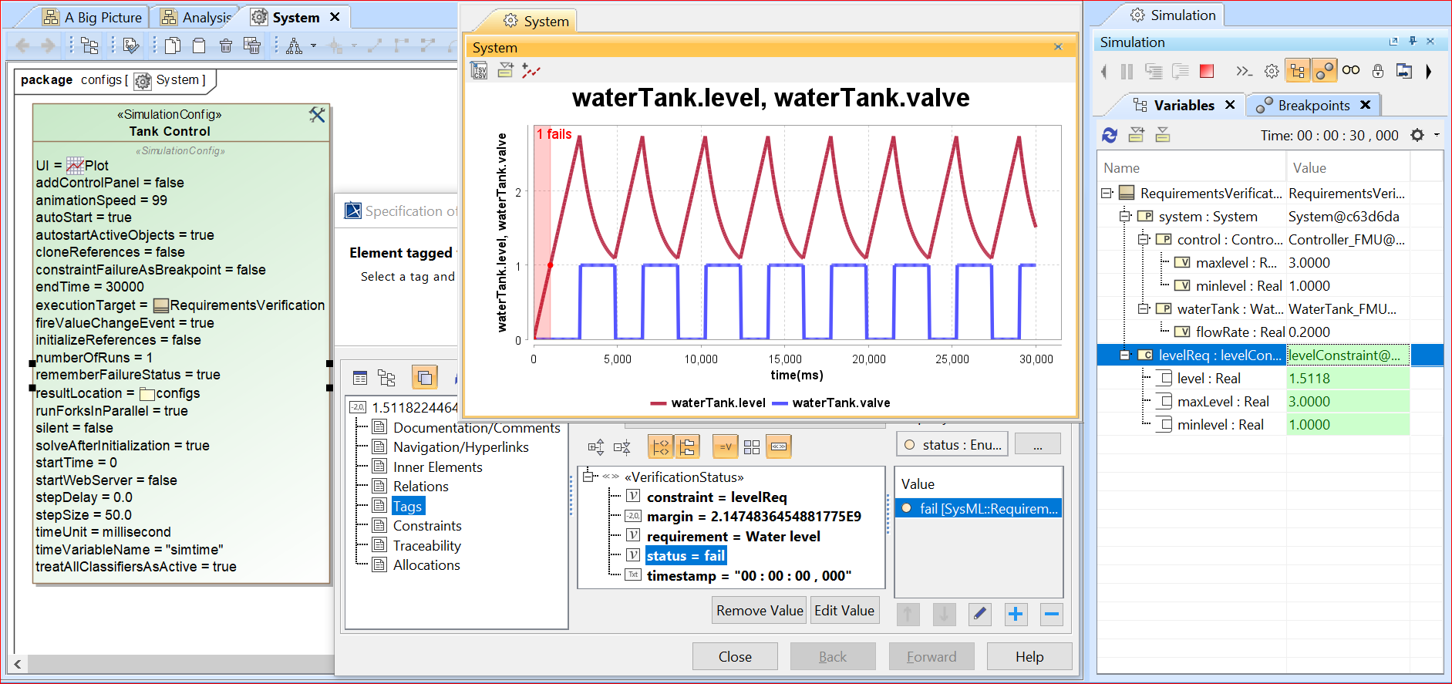Toggle the Variables pane toolbar button
1452x684 pixels.
point(1298,72)
